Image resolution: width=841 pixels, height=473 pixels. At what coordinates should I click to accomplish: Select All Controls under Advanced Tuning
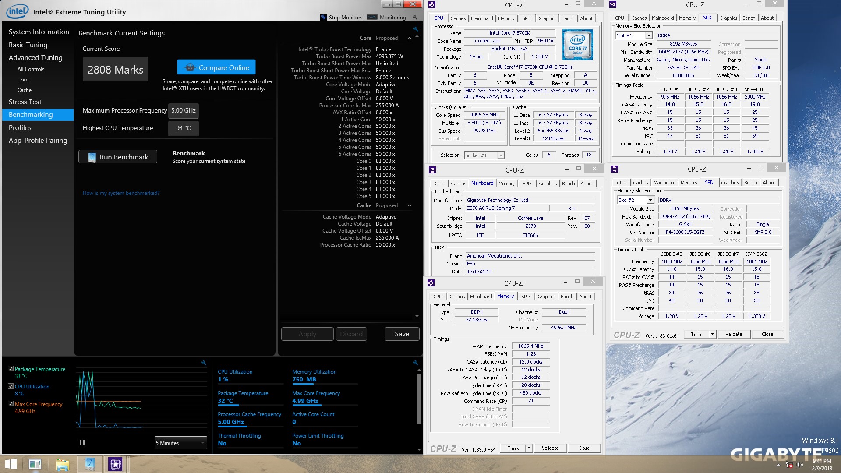point(31,69)
